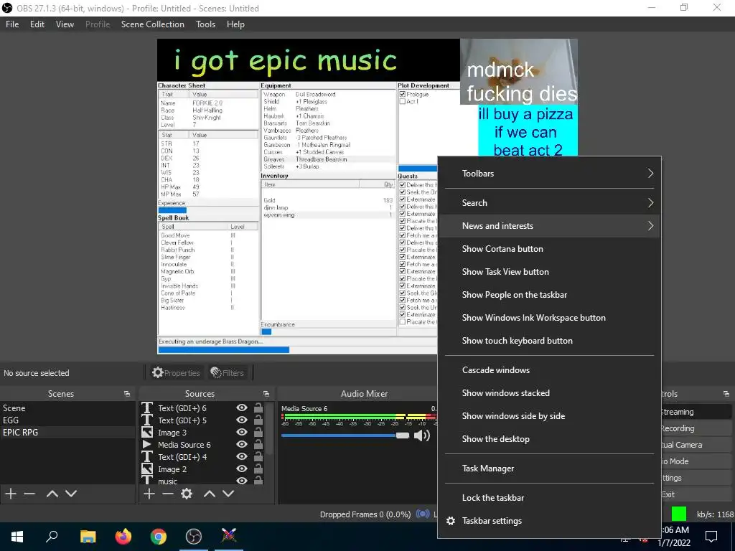Click the Recording control button
Screen dimensions: 735x551
point(696,428)
